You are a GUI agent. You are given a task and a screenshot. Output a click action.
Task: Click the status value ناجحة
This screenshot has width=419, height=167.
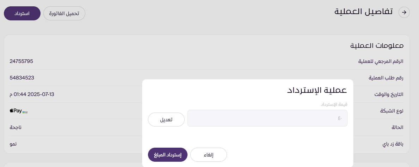point(16,127)
